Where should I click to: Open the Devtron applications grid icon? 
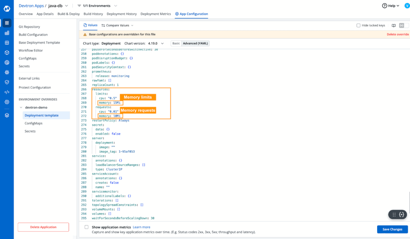[6, 23]
